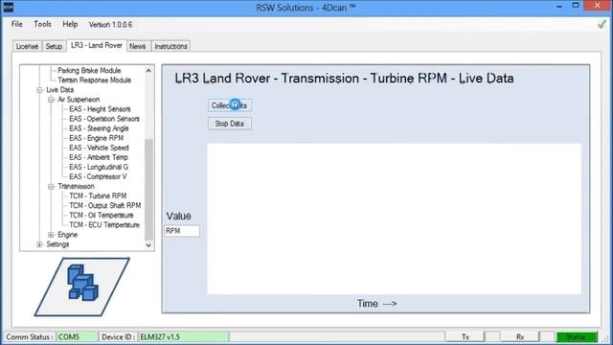Select EAS - Compressor V item
The height and width of the screenshot is (345, 613).
click(98, 176)
